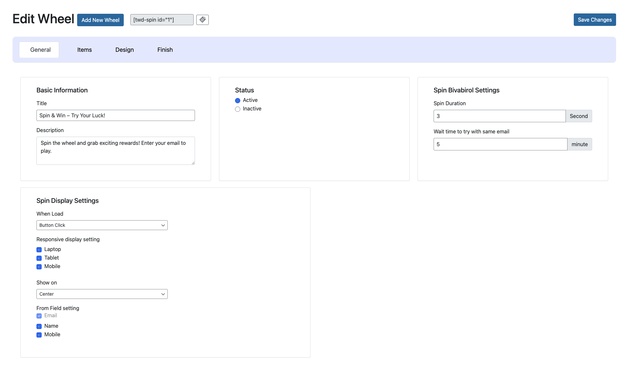Edit the wheel Title field
Viewport: 622px width, 371px height.
pyautogui.click(x=115, y=115)
